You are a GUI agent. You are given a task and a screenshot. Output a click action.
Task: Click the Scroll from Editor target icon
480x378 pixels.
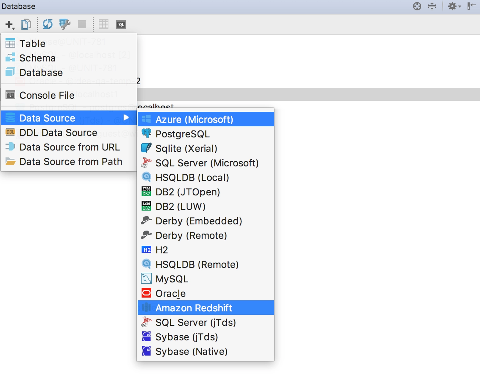pos(417,6)
